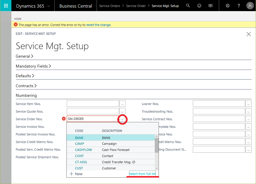
Task: Select the CAMP number series row
Action: pyautogui.click(x=111, y=144)
